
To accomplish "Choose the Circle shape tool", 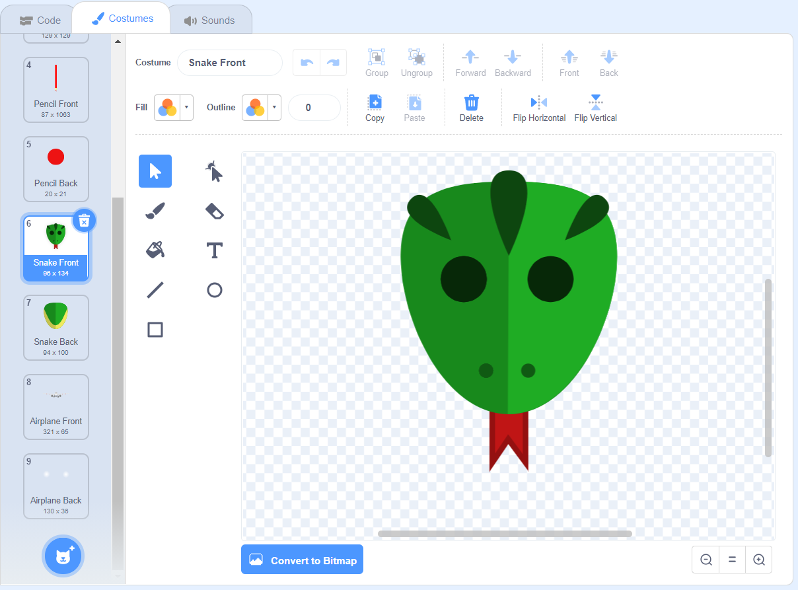I will pyautogui.click(x=214, y=290).
